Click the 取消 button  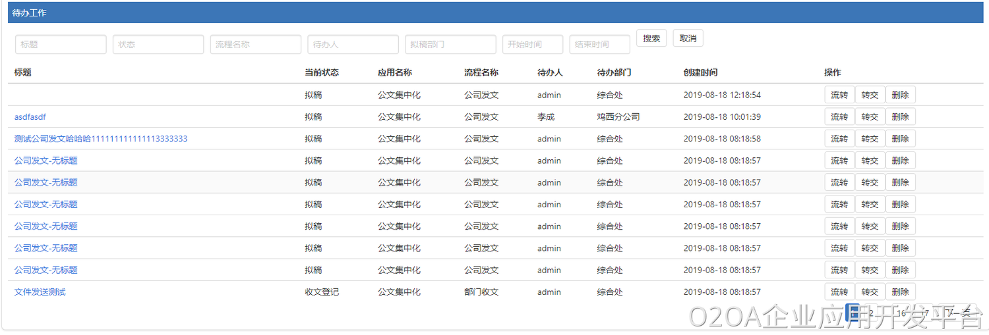[688, 38]
